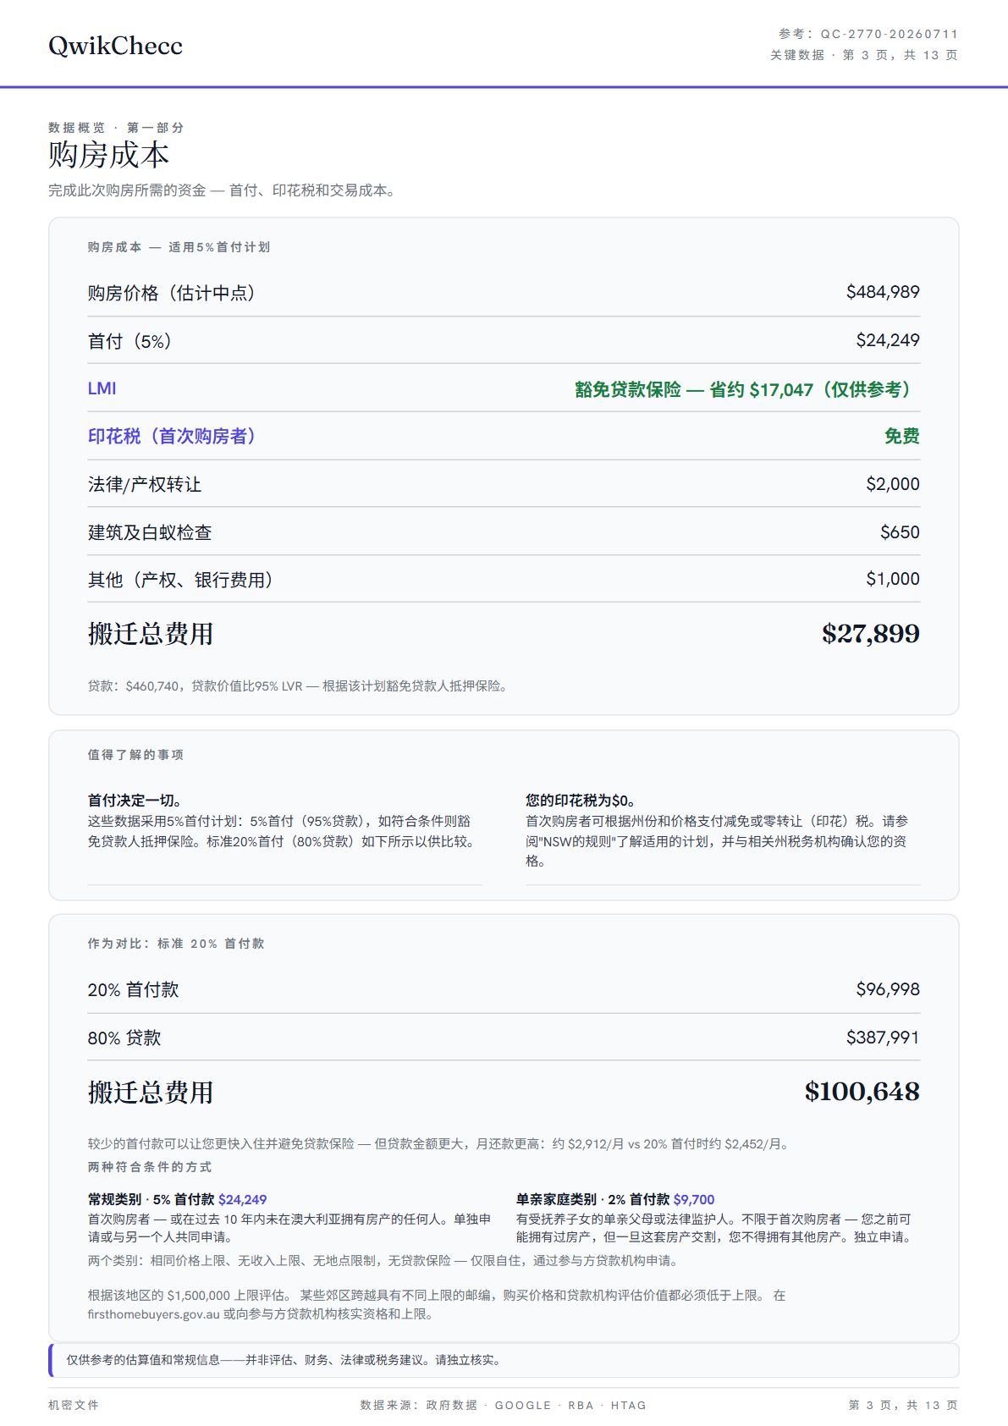This screenshot has width=1008, height=1426.
Task: Select the reference number QC-2770-20260711
Action: point(889,34)
